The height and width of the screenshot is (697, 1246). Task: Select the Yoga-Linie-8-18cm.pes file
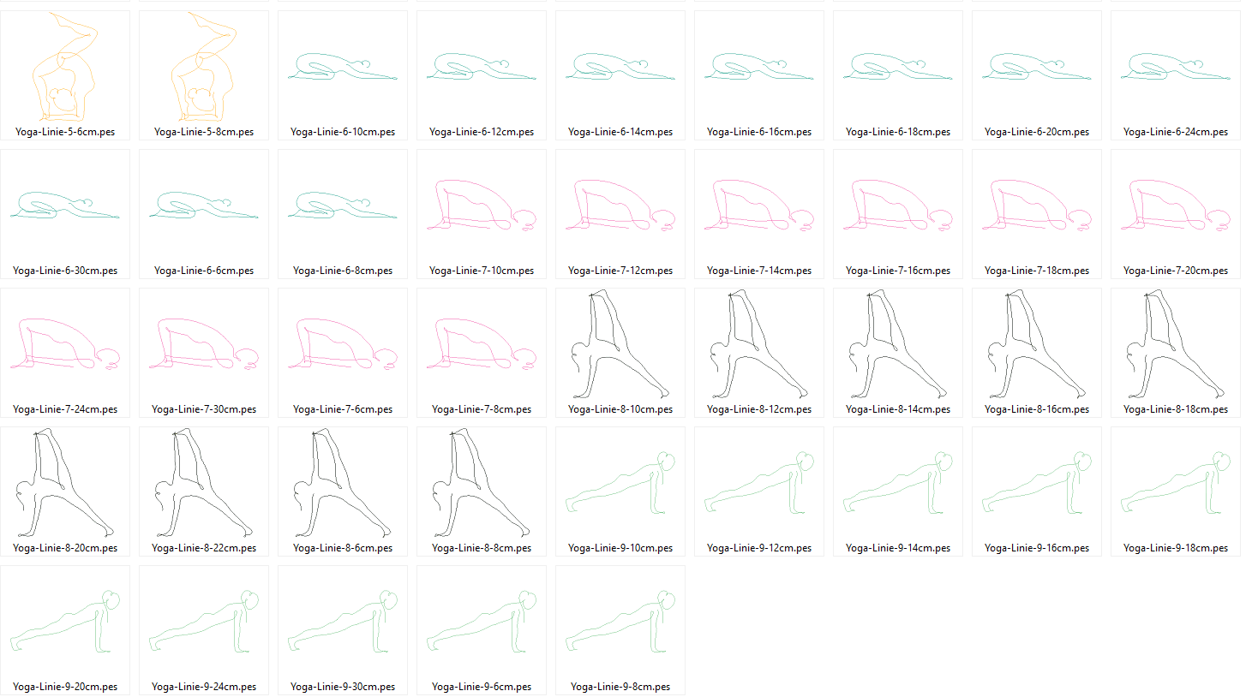pyautogui.click(x=1176, y=353)
